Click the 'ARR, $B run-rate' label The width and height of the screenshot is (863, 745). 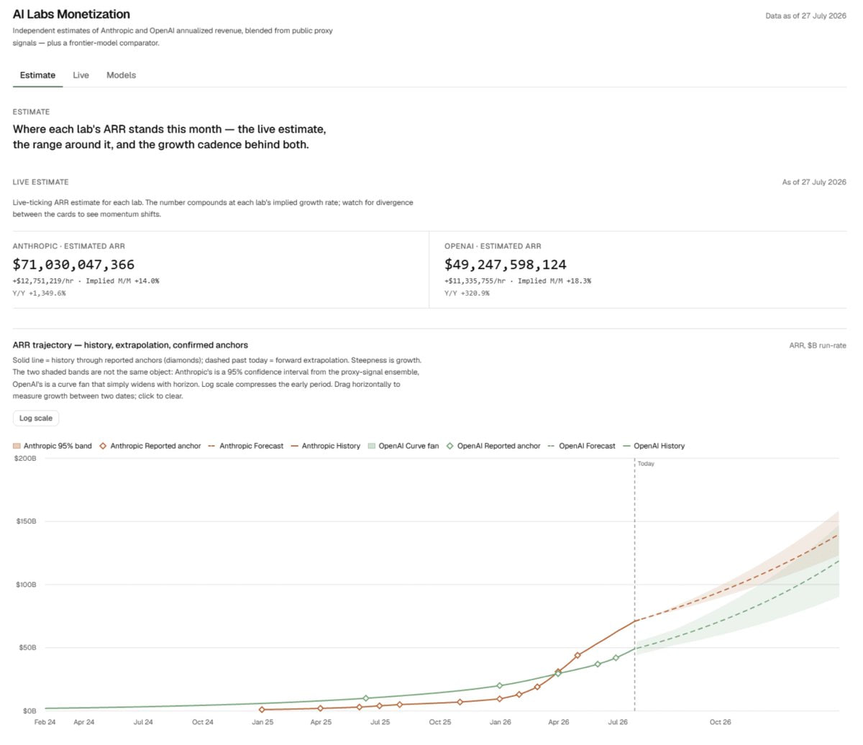tap(818, 346)
